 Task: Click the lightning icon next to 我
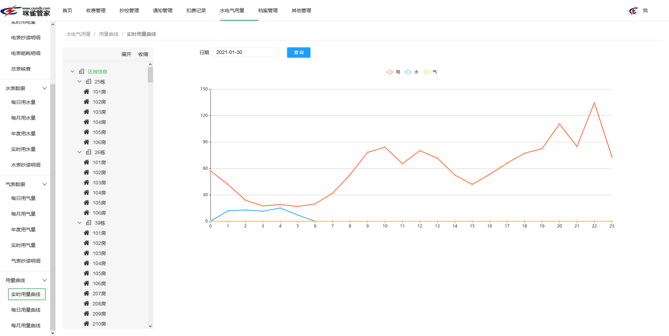(x=633, y=10)
